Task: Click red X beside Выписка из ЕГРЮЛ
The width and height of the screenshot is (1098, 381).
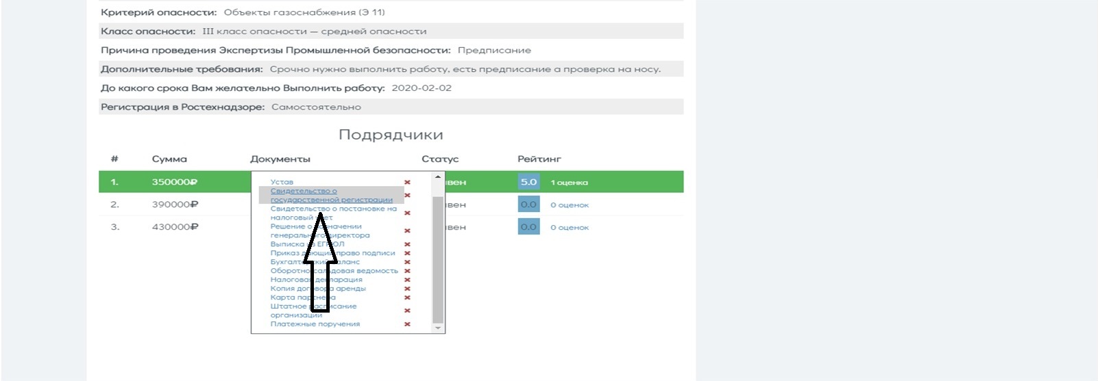Action: click(x=407, y=244)
